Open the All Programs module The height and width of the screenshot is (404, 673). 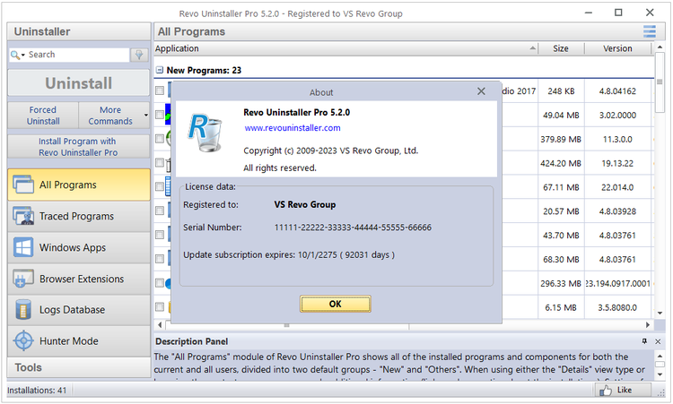(x=79, y=185)
